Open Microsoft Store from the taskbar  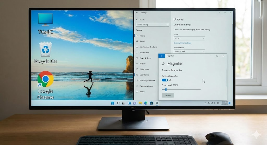[151, 103]
